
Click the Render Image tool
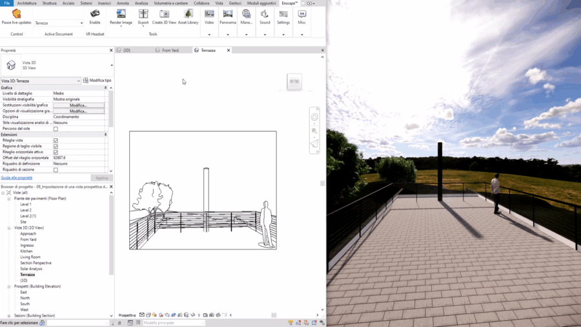pyautogui.click(x=121, y=14)
